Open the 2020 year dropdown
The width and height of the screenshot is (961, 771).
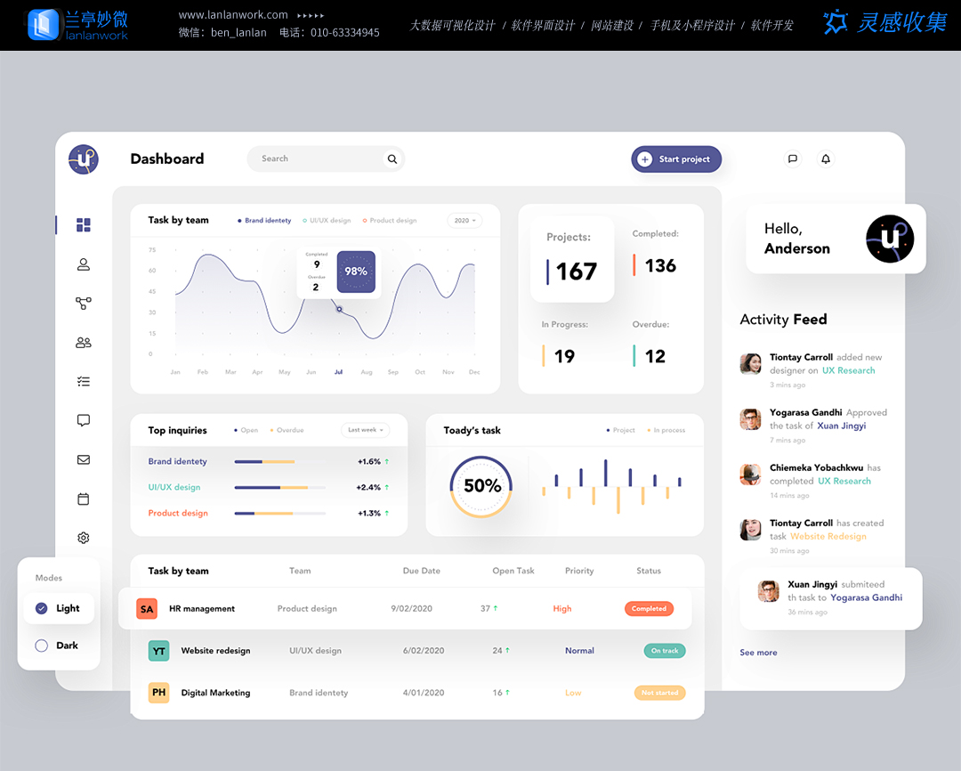pos(464,221)
